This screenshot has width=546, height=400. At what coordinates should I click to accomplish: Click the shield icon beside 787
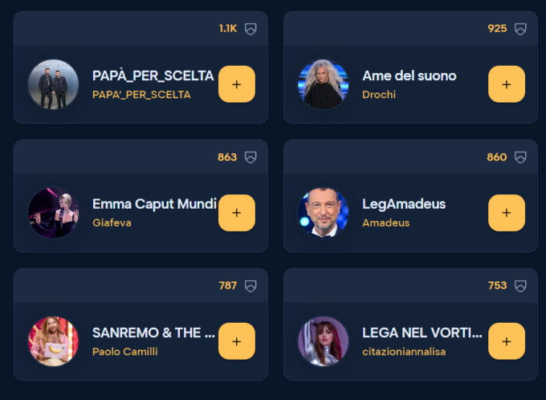coord(251,286)
